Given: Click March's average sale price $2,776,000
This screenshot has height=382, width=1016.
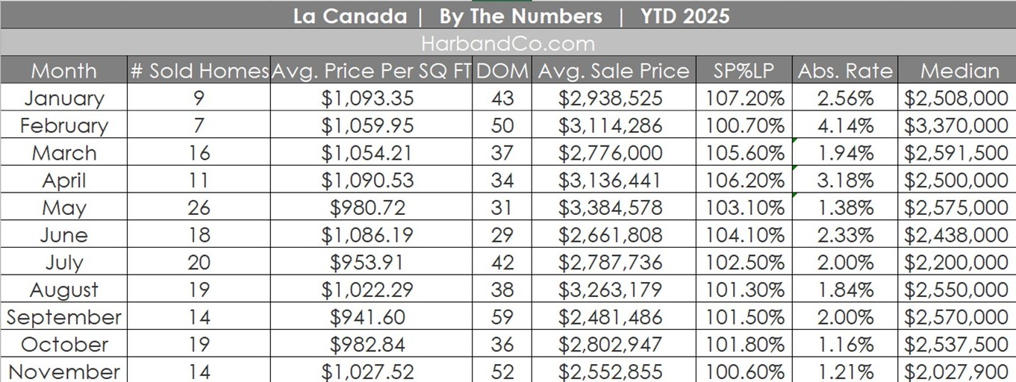Looking at the screenshot, I should (x=611, y=153).
